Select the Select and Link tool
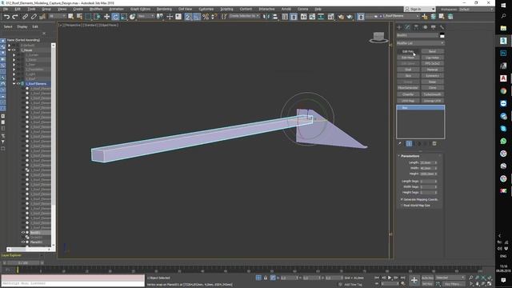 click(x=25, y=16)
